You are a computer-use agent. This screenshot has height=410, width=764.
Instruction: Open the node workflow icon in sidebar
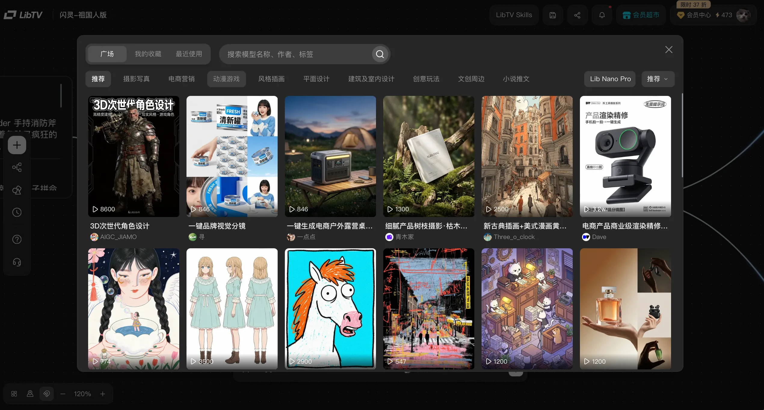[17, 167]
